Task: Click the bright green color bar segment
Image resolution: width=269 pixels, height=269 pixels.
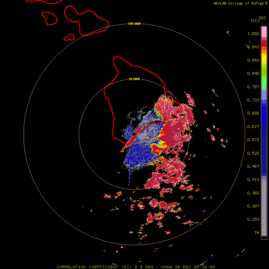Action: 264,82
